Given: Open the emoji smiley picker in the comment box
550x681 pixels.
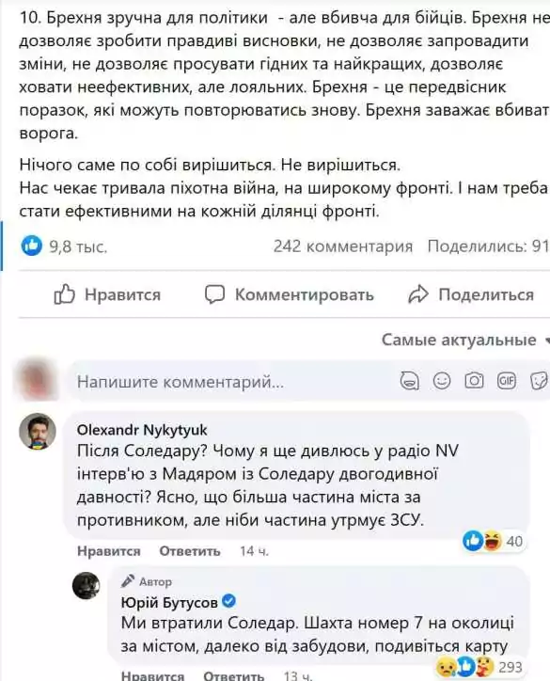Looking at the screenshot, I should [x=442, y=381].
